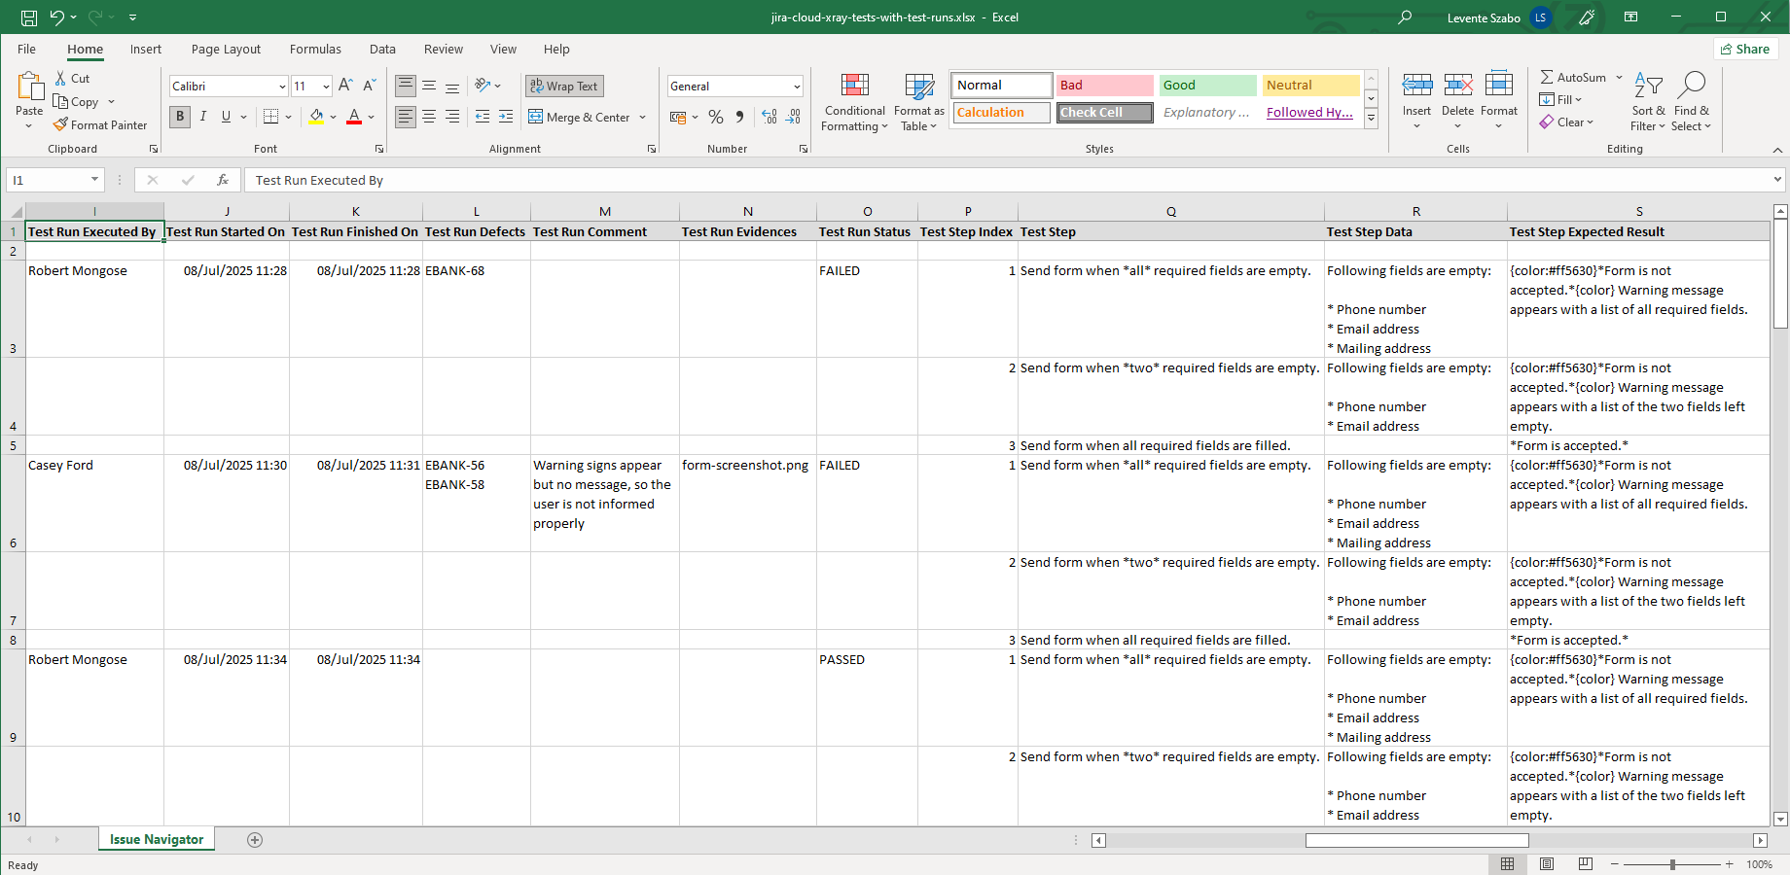Toggle italic formatting
The image size is (1790, 875).
203,117
